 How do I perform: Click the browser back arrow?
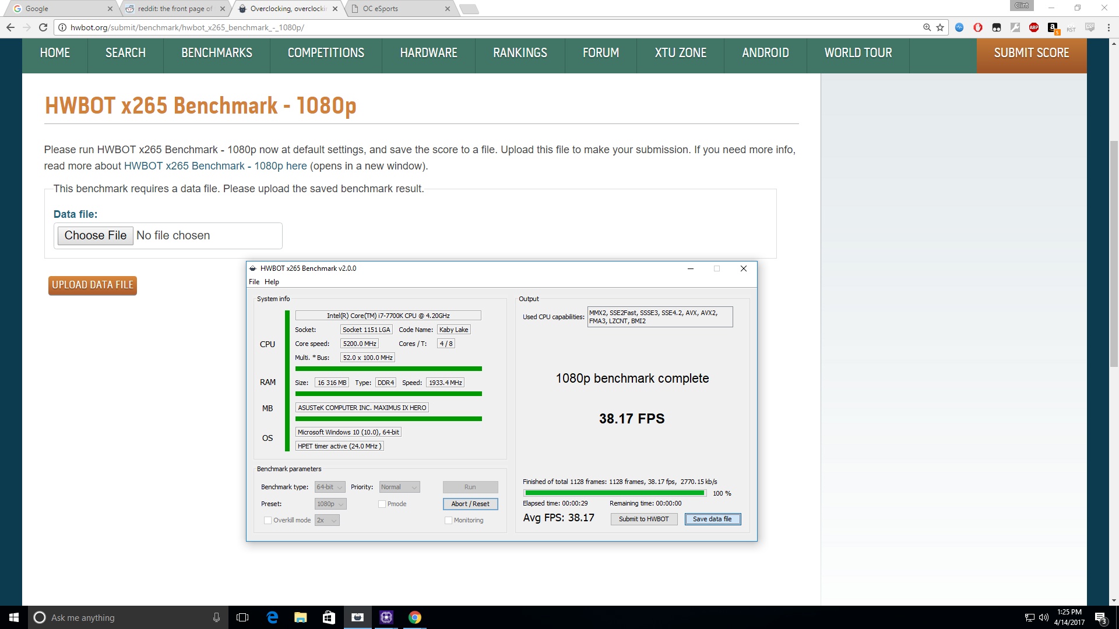(x=10, y=27)
